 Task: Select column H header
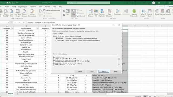click(x=134, y=26)
